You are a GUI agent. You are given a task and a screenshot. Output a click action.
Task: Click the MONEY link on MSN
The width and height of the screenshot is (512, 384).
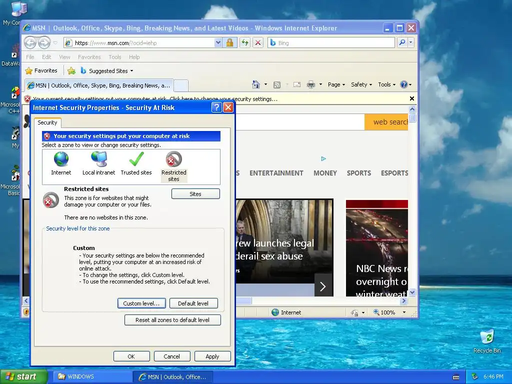click(325, 173)
